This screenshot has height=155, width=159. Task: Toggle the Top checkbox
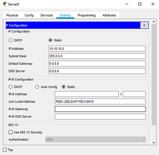click(x=5, y=150)
